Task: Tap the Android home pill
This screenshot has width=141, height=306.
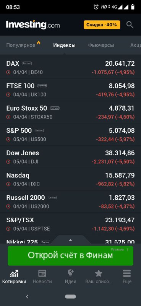Action: click(x=70, y=297)
